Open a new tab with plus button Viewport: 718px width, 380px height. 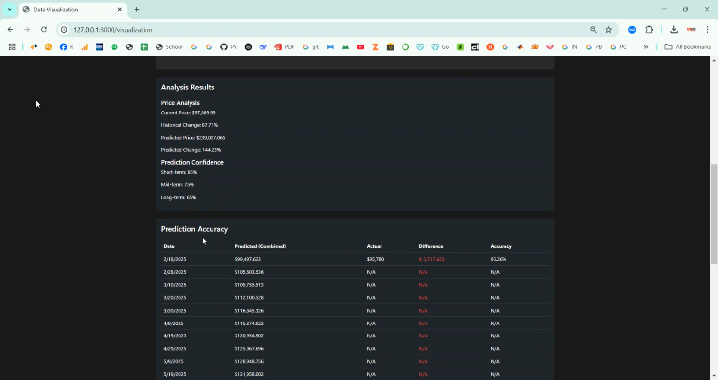coord(137,10)
